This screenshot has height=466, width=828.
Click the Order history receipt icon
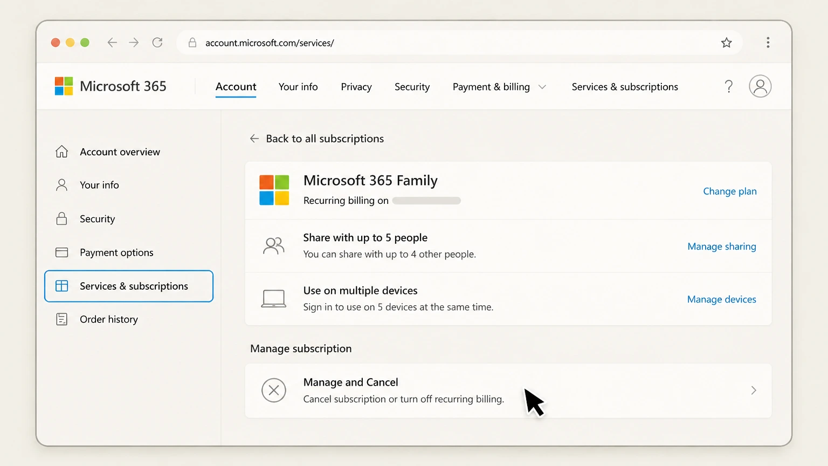[x=62, y=319]
